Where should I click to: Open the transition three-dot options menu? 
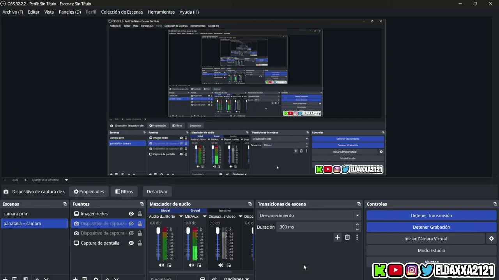(357, 237)
